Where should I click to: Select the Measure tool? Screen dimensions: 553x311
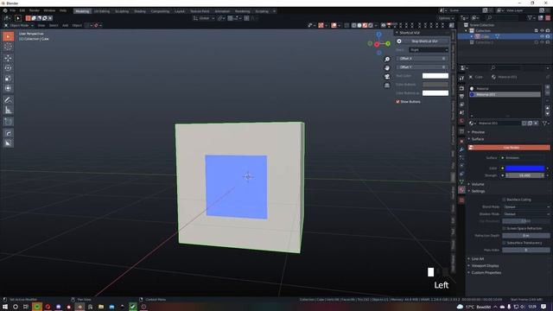click(x=8, y=110)
